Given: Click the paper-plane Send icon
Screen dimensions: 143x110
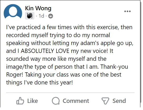Looking at the screenshot, I should click(x=105, y=101).
